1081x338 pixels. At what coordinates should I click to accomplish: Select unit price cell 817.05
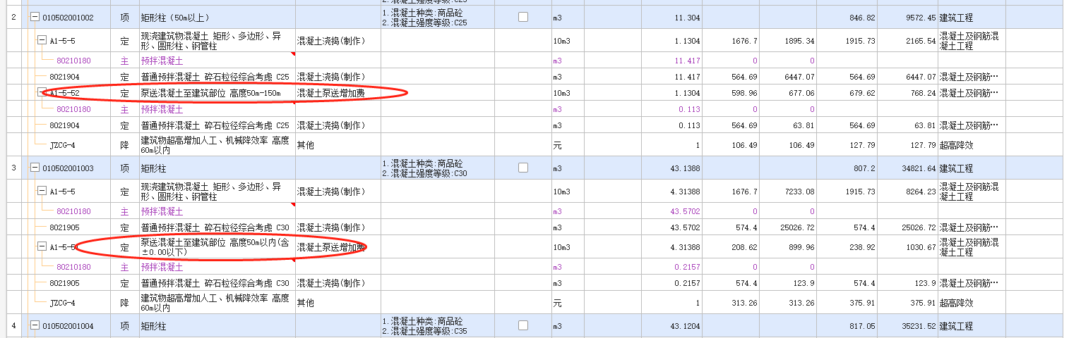click(x=847, y=326)
